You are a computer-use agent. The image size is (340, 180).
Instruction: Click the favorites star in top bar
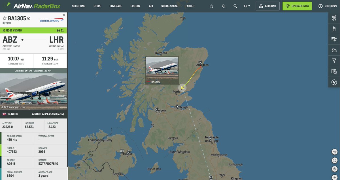click(x=212, y=6)
